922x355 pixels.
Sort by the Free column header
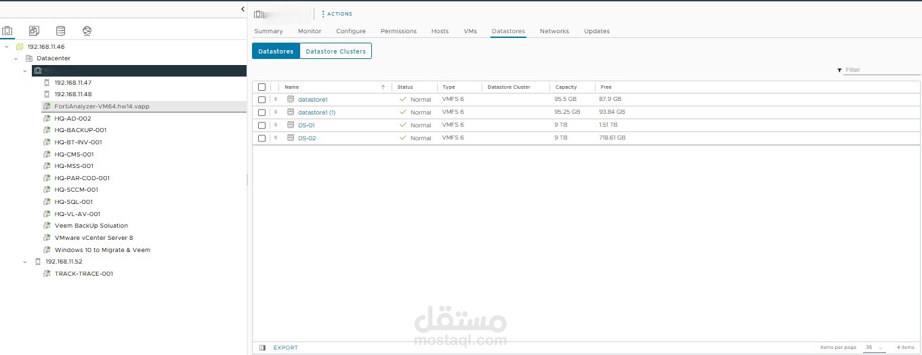coord(606,87)
